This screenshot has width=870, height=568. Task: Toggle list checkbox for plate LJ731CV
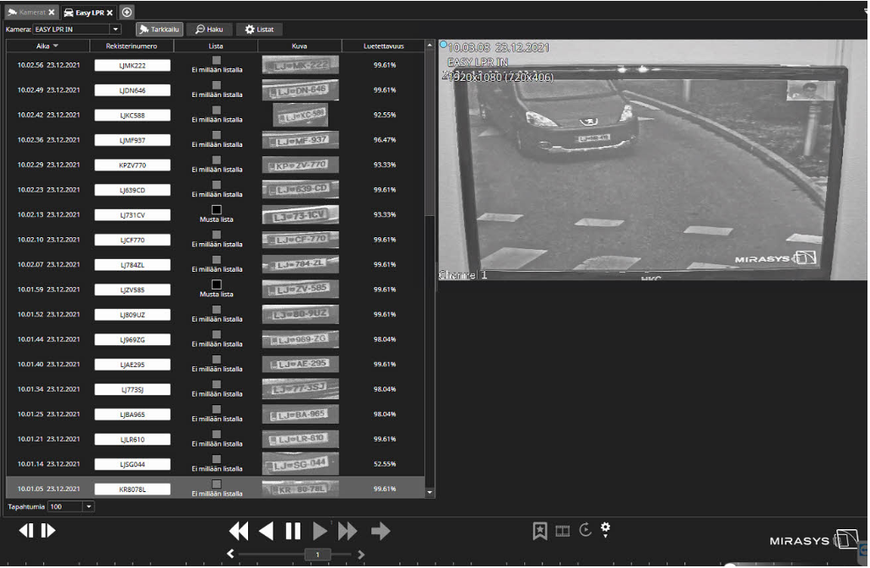pos(216,209)
